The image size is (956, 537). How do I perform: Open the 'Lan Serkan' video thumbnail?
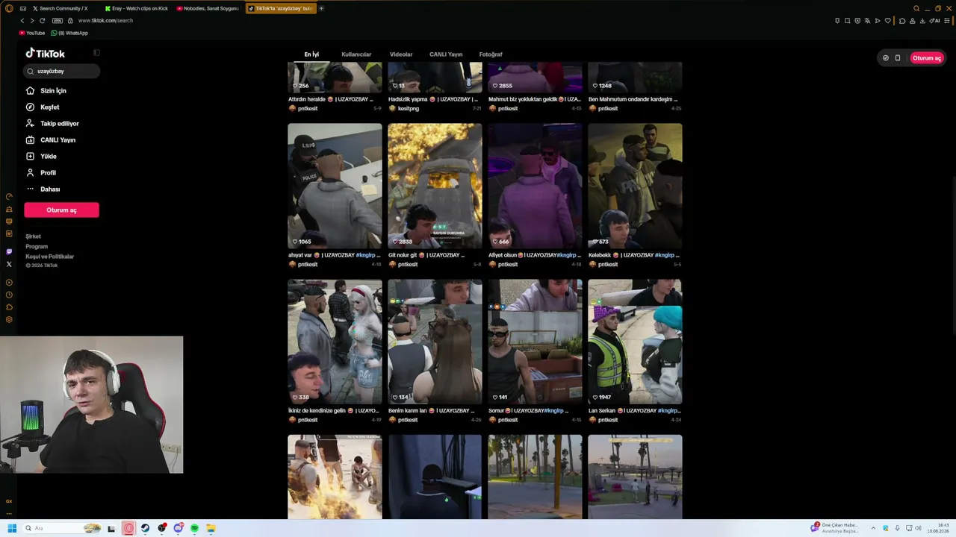pos(635,342)
